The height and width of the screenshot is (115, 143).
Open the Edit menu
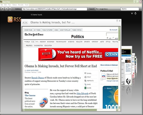coord(5,5)
